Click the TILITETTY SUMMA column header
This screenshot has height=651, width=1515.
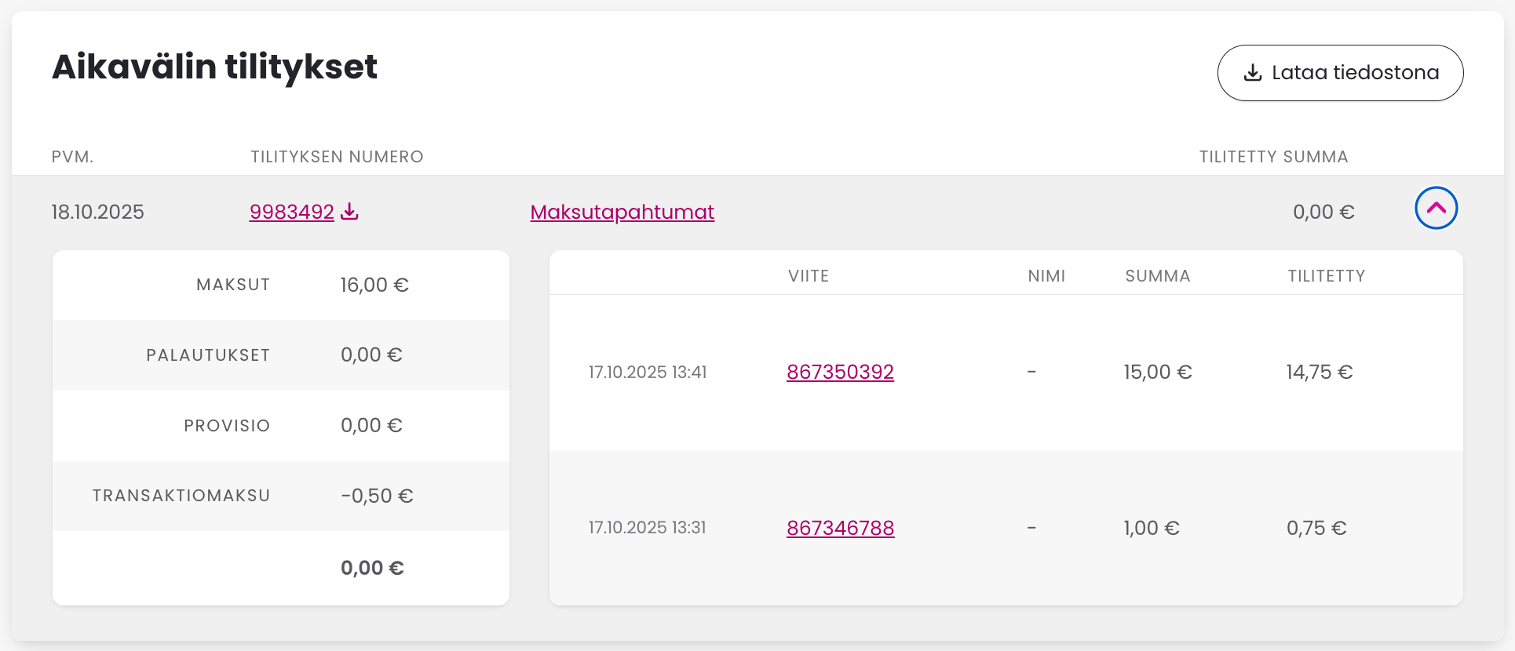tap(1273, 157)
